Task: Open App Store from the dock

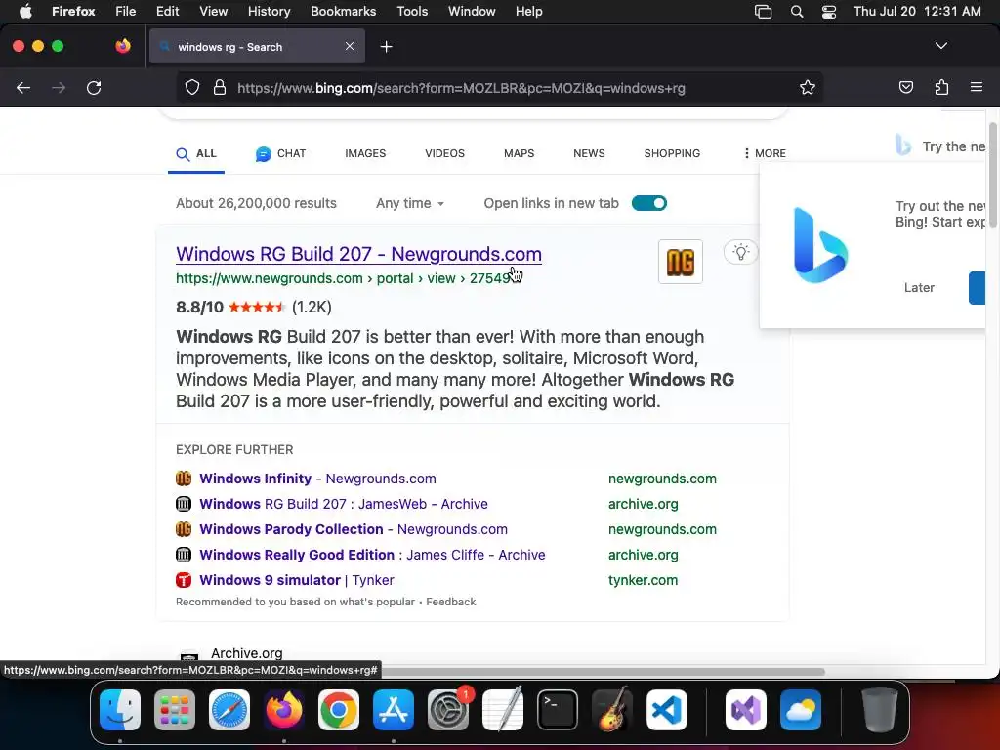Action: [x=394, y=710]
